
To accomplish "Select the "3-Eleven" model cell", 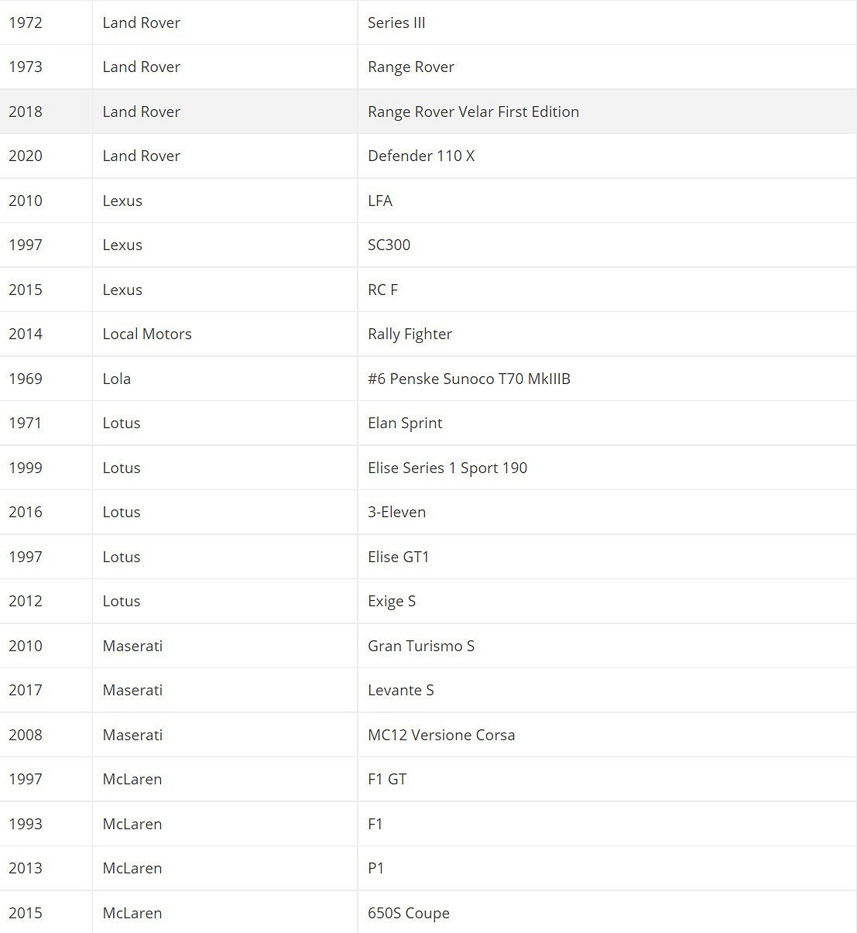I will (x=396, y=512).
